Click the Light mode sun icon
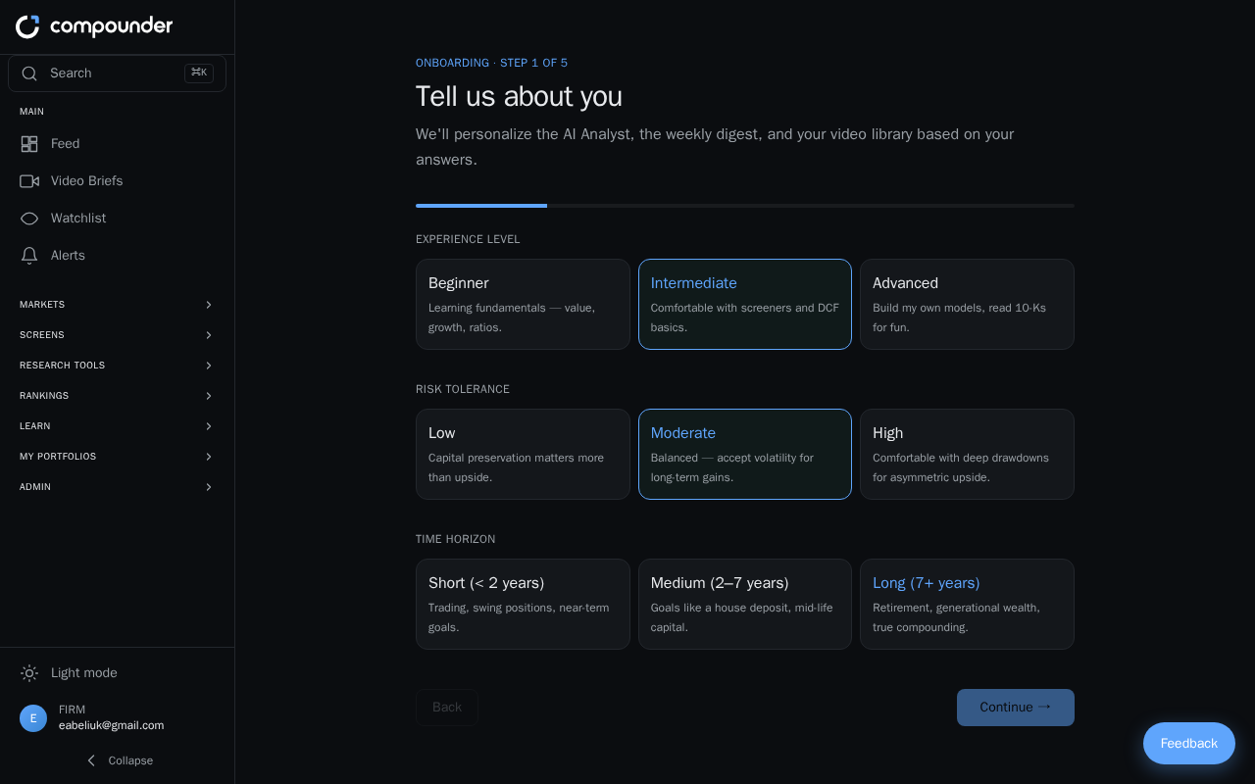The width and height of the screenshot is (1255, 784). click(29, 673)
